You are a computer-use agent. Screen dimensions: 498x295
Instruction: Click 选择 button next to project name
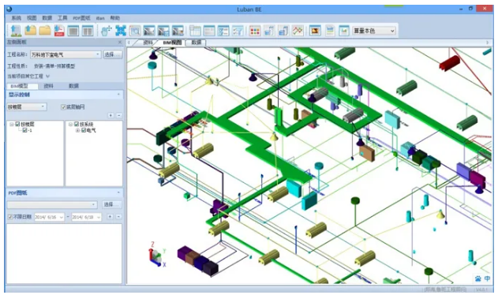click(x=113, y=54)
